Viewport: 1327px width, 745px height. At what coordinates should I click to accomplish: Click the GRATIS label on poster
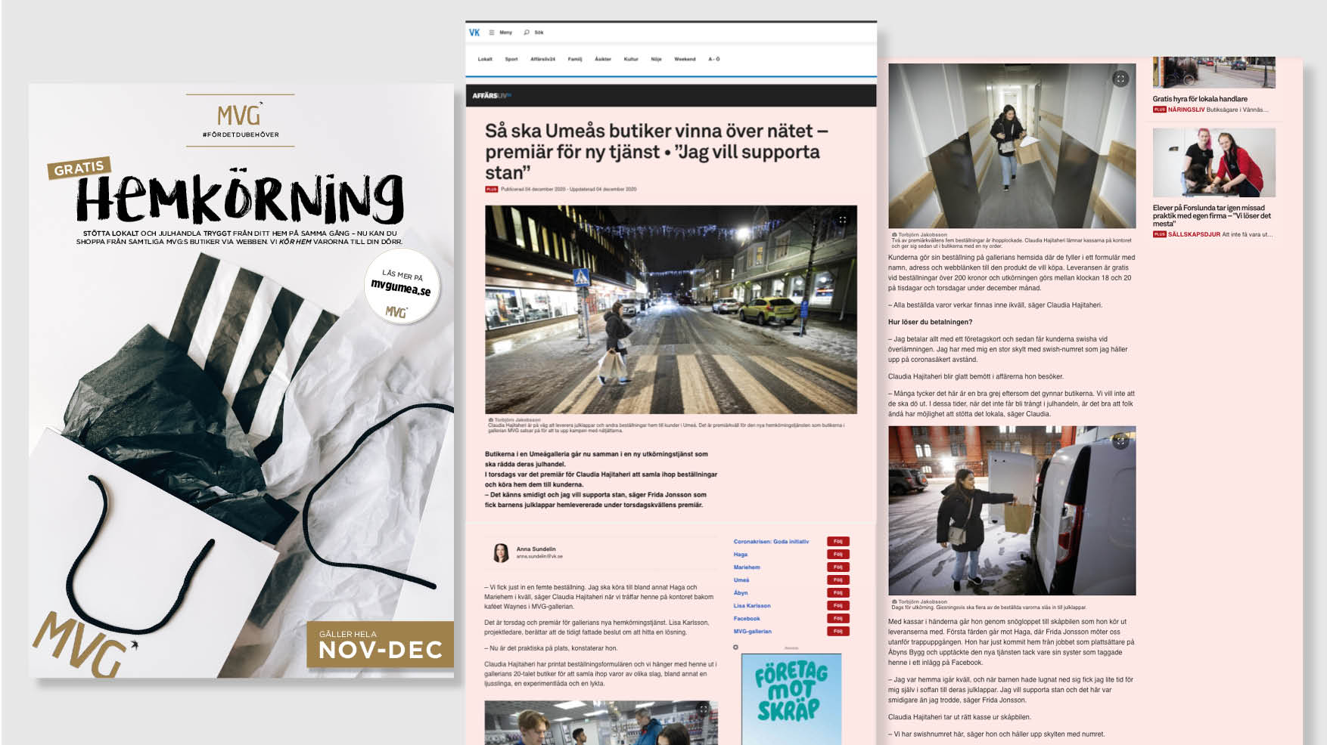coord(79,168)
